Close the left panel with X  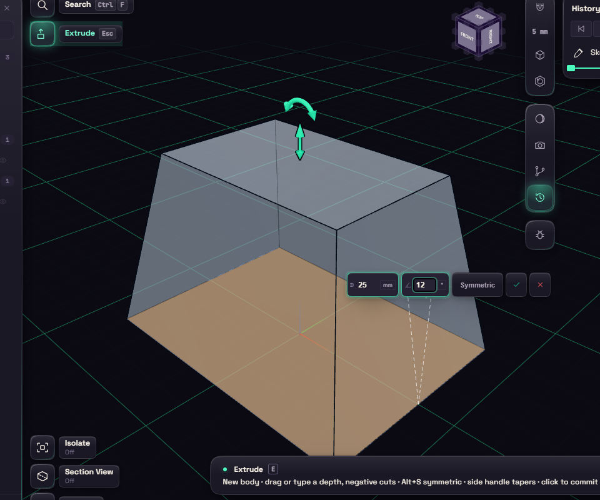7,7
